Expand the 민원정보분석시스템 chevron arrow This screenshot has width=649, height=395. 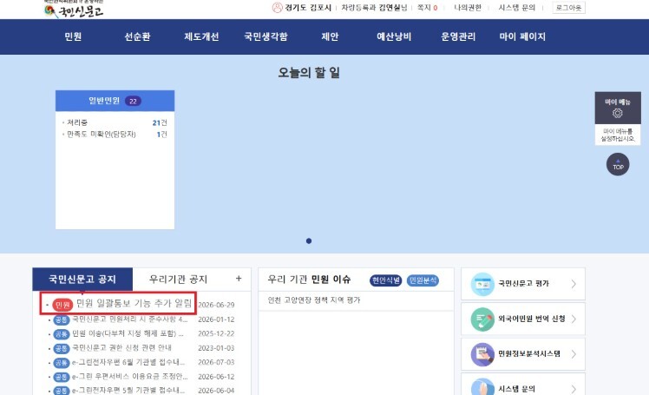574,354
